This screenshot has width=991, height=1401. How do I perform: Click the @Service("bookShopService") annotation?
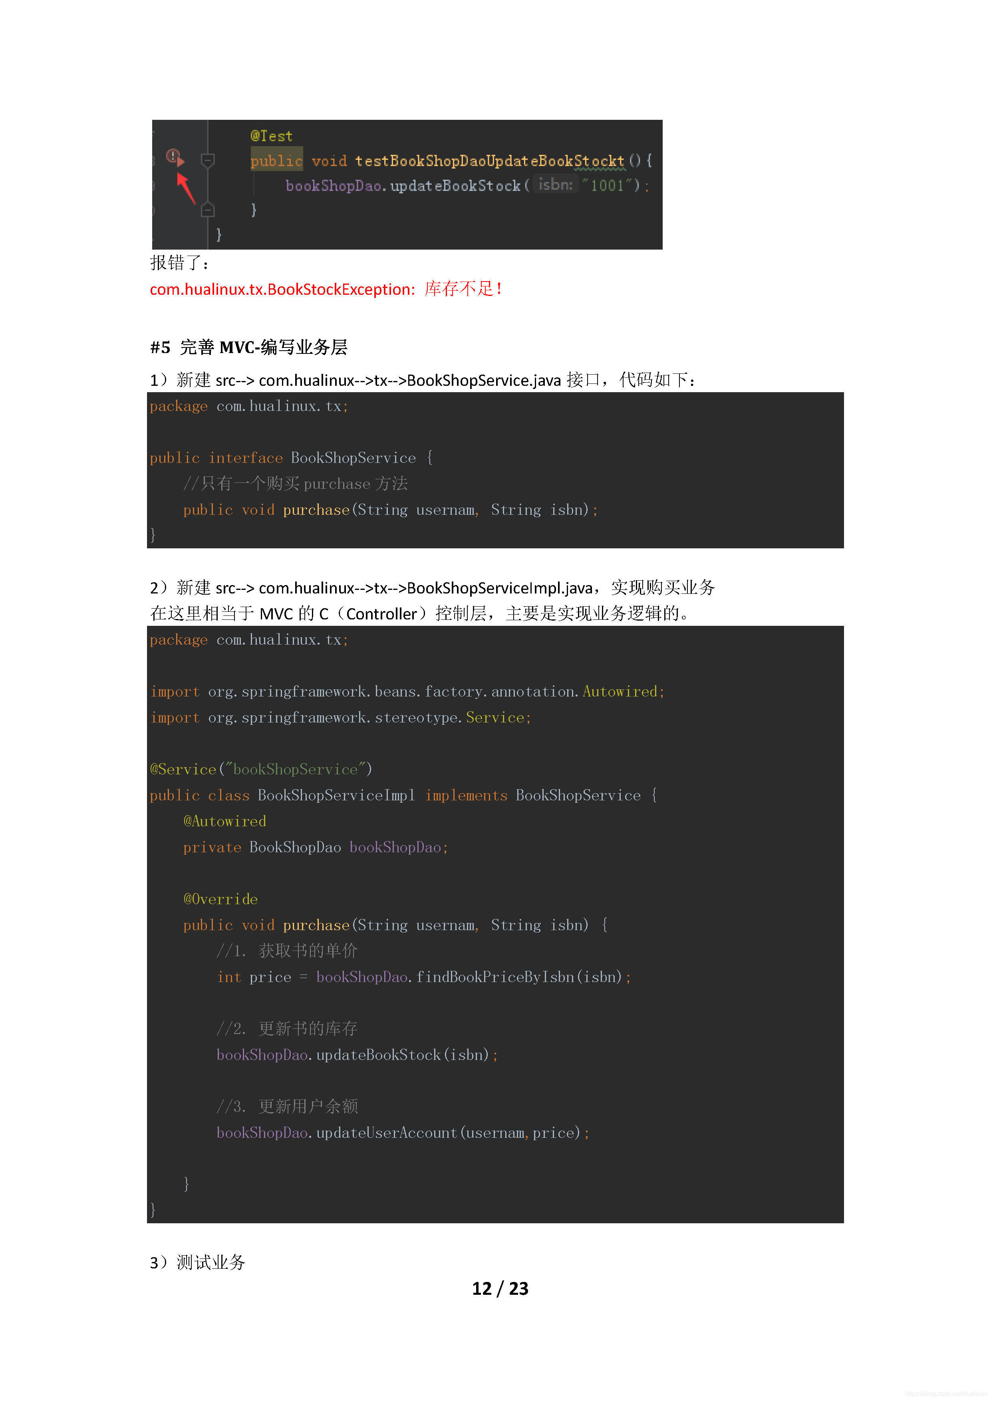click(261, 769)
